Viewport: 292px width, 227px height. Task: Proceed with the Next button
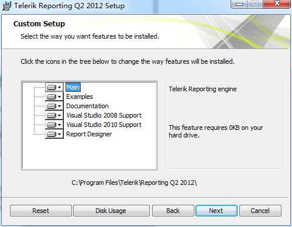(x=217, y=211)
